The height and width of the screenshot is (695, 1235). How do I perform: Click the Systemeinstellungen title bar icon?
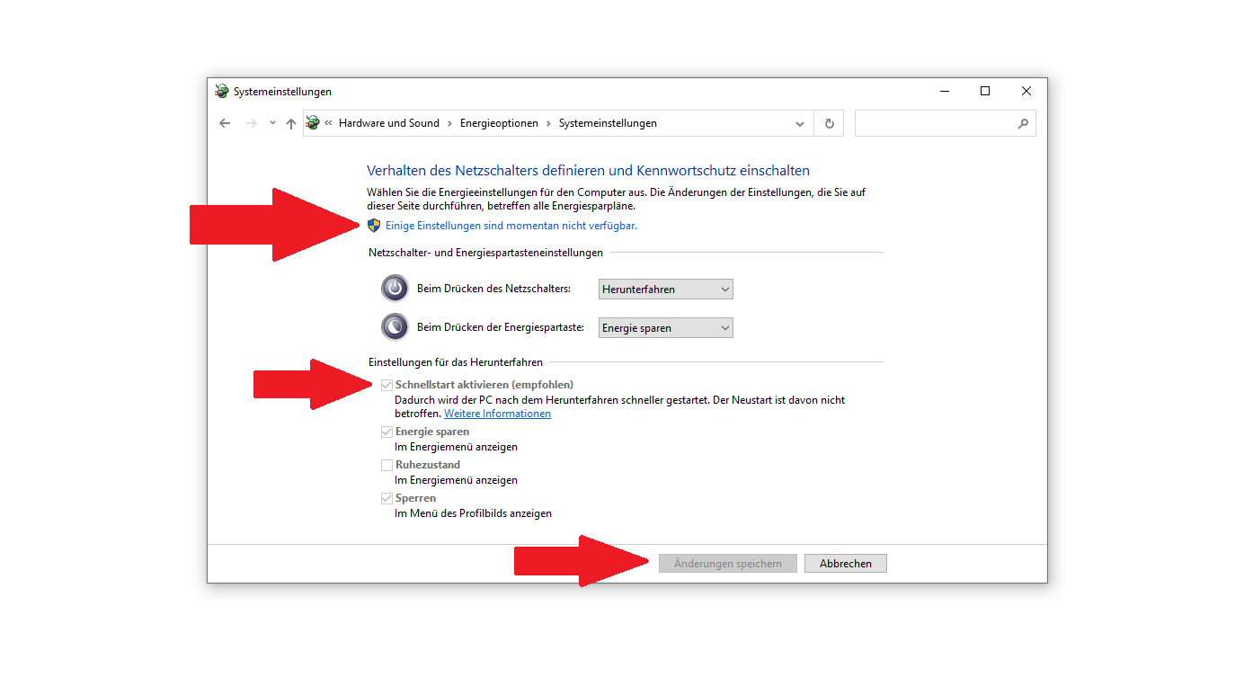coord(222,91)
